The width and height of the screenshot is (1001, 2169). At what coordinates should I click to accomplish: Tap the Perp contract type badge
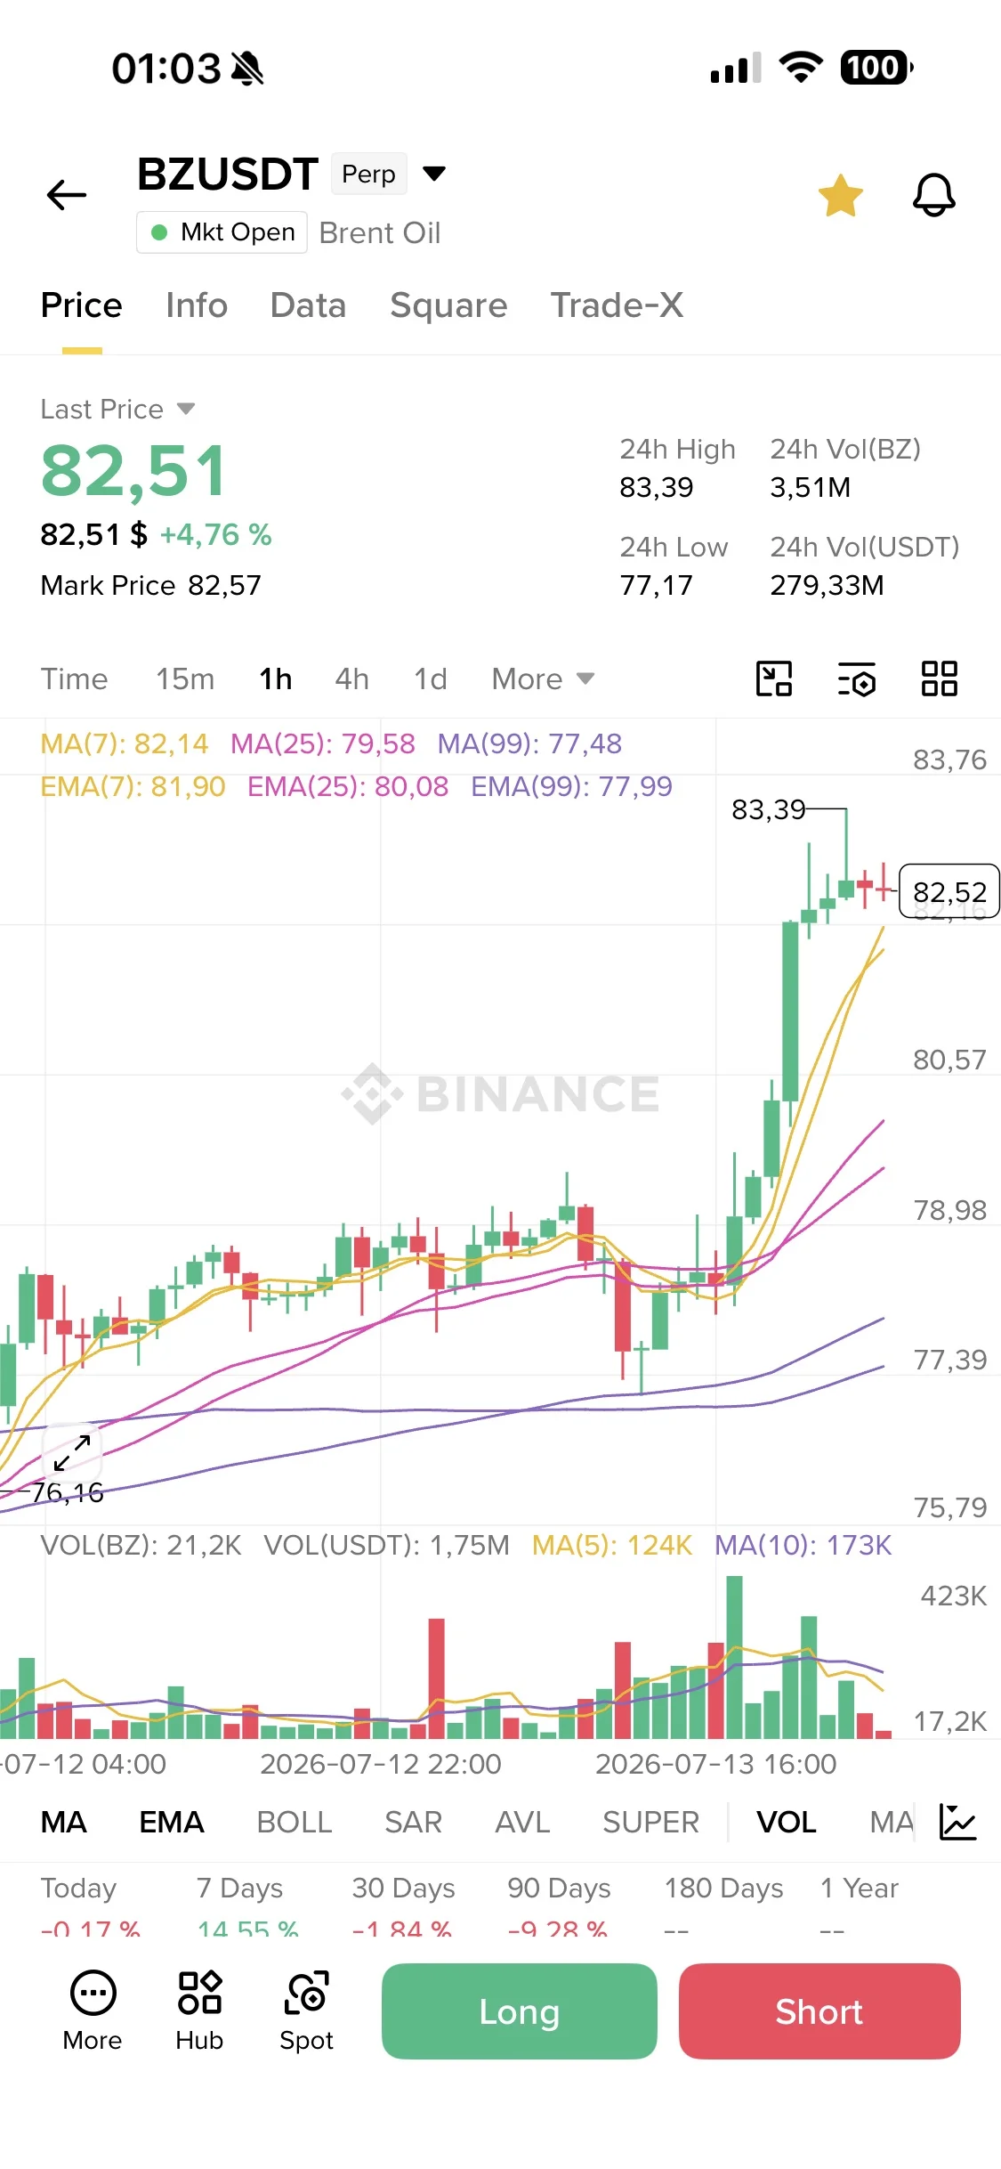(368, 174)
